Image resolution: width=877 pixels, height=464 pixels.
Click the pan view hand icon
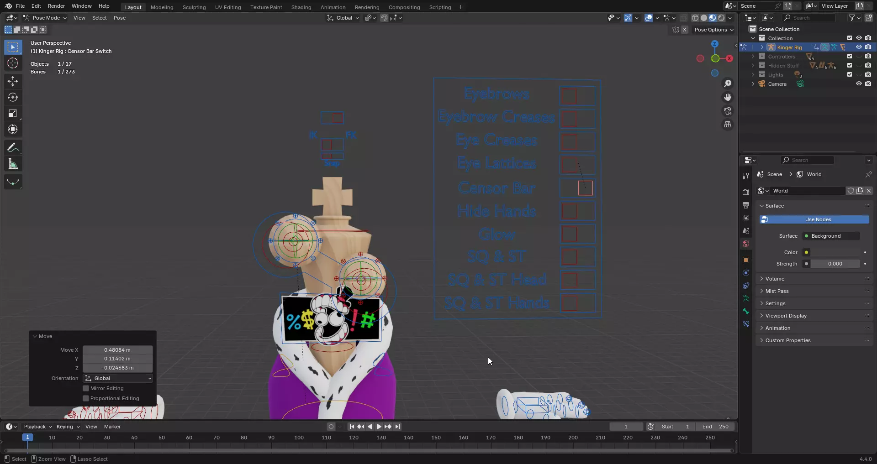[728, 97]
